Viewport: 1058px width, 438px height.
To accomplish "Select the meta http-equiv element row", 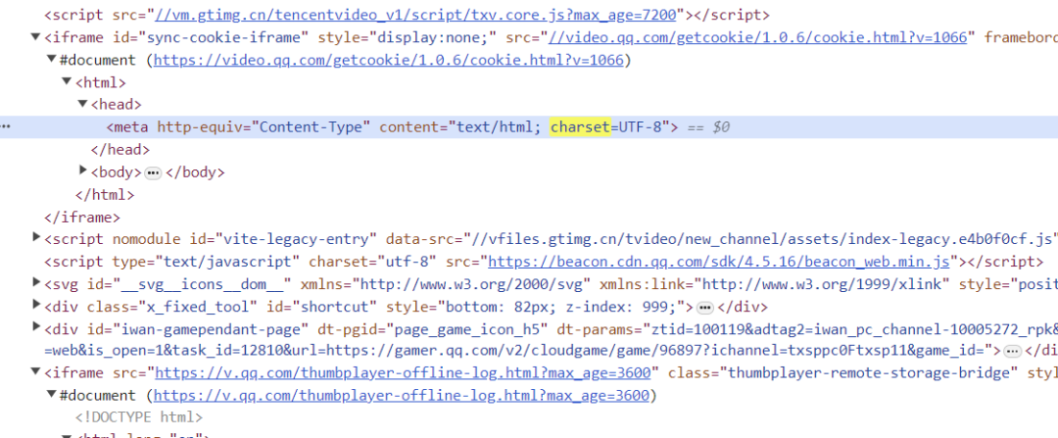I will (x=529, y=126).
